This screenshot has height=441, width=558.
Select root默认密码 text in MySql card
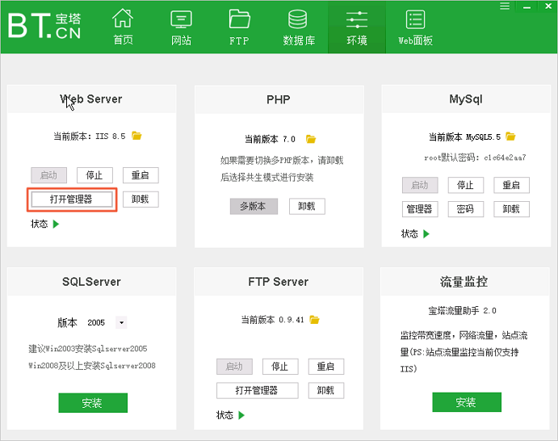475,157
